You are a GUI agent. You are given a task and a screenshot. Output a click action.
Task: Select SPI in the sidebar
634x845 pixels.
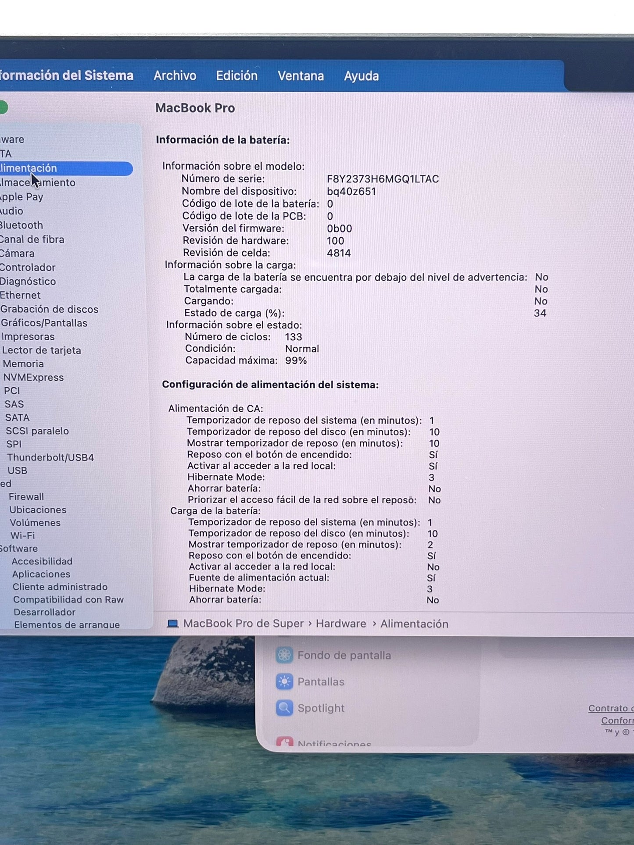[14, 444]
